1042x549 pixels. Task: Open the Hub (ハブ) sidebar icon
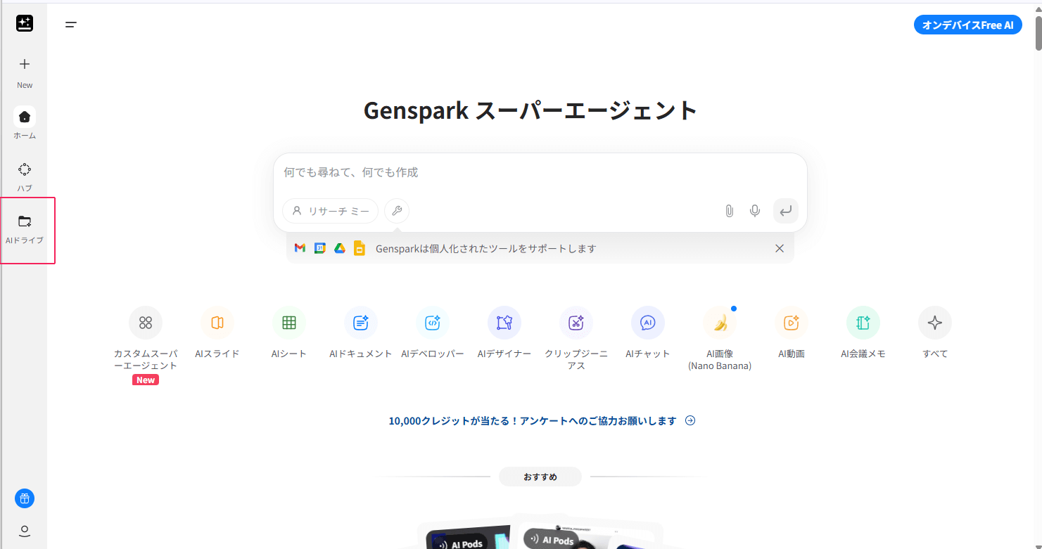pos(25,170)
